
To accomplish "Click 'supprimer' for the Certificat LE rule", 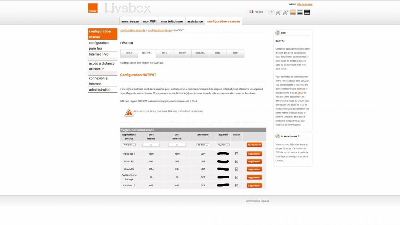I will pos(254,185).
